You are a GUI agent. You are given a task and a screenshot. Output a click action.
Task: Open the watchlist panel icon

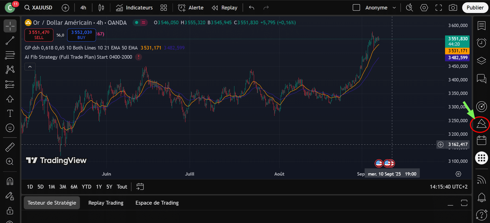coord(481,26)
